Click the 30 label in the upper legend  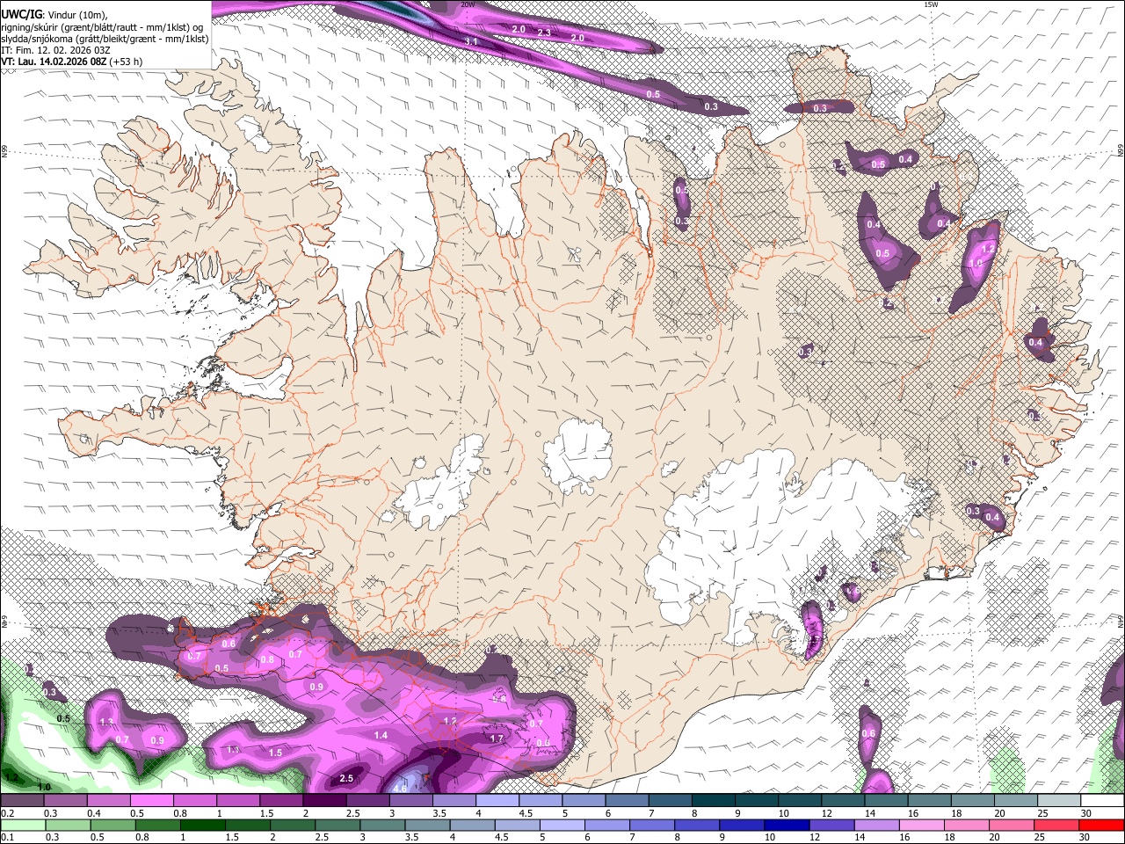tap(1087, 813)
